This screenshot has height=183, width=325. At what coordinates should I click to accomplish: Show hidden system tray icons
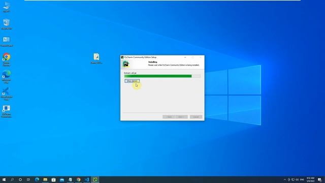point(285,179)
